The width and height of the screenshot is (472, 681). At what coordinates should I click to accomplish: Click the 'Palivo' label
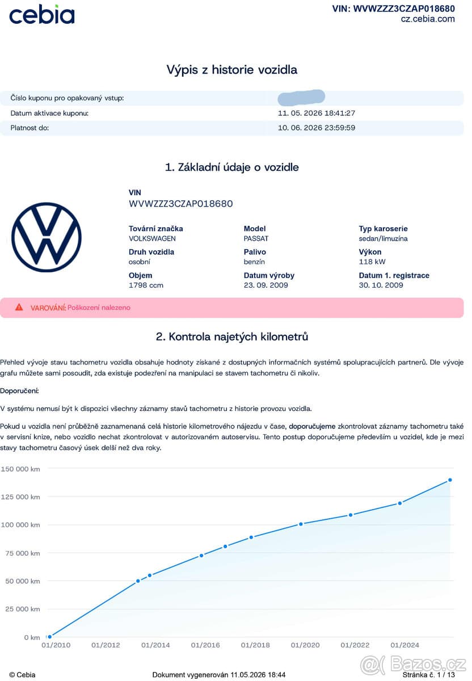coord(255,252)
